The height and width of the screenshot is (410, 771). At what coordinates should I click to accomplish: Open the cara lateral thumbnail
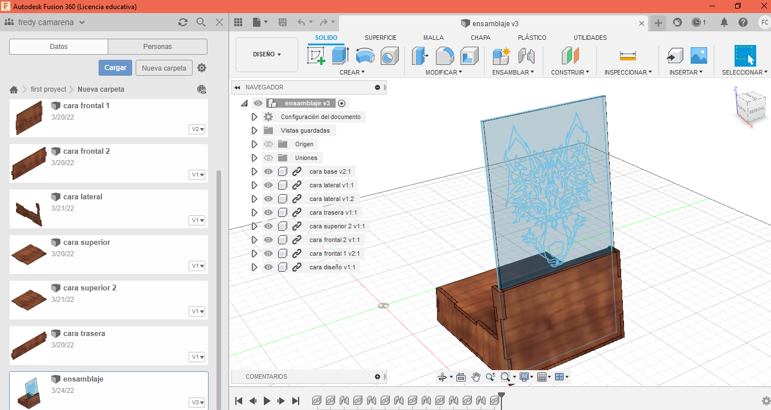tap(28, 210)
